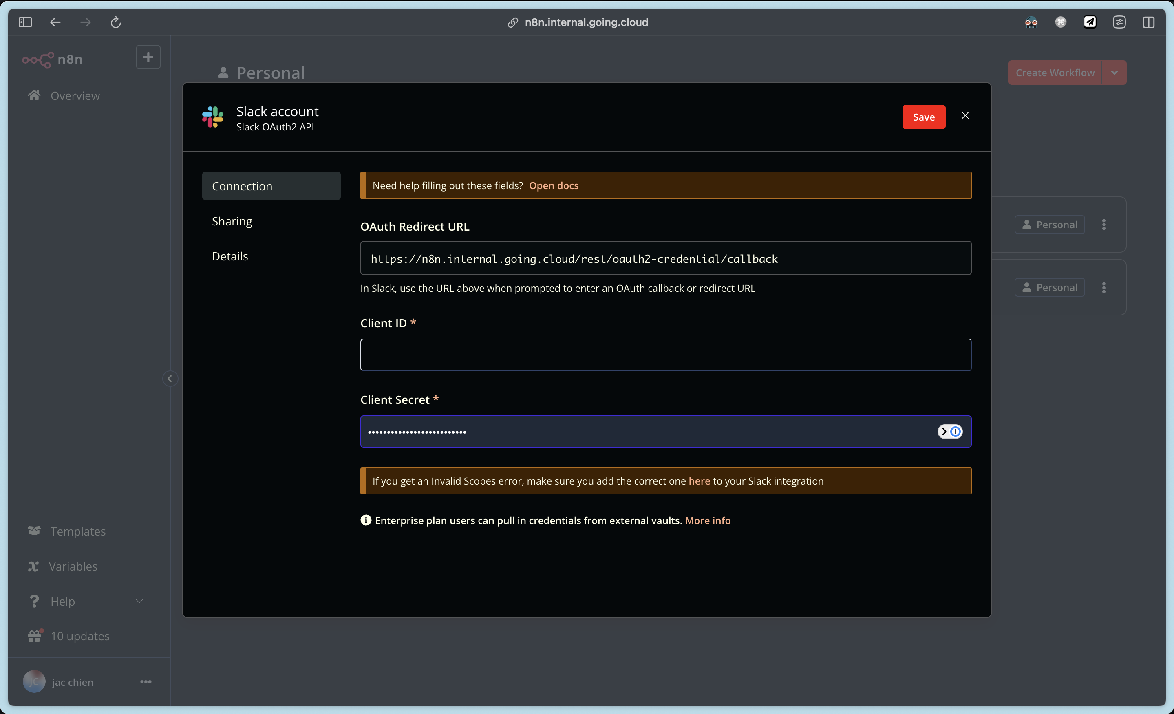Close the Slack account dialog
Viewport: 1174px width, 714px height.
point(965,116)
